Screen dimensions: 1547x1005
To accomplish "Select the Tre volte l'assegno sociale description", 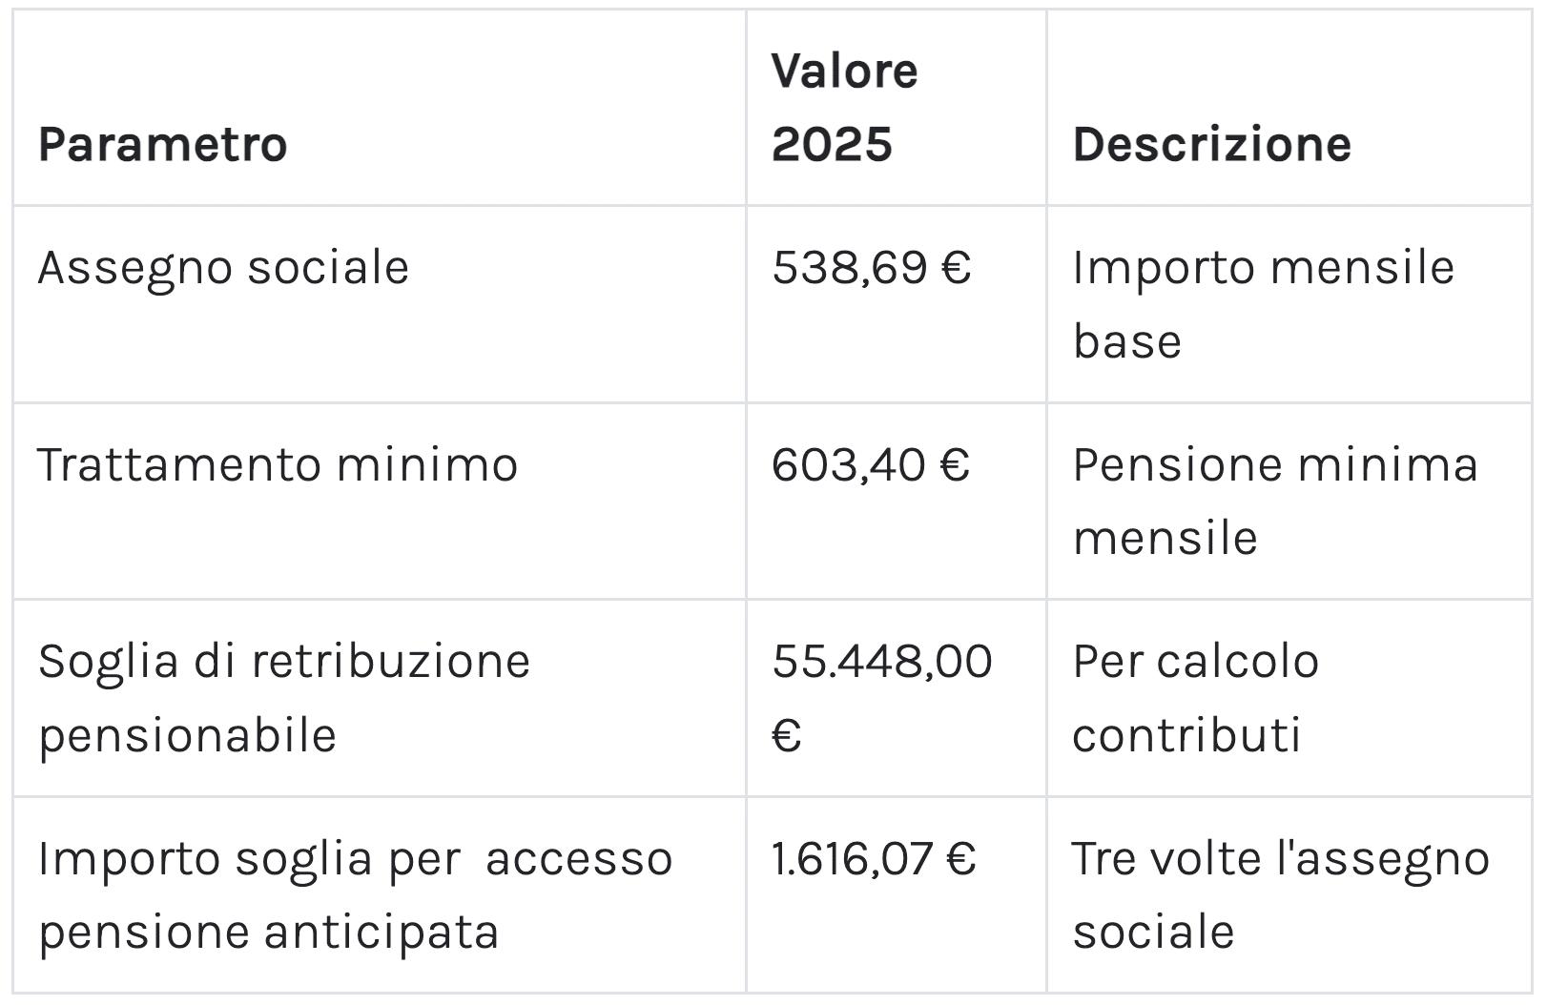I will (1280, 894).
